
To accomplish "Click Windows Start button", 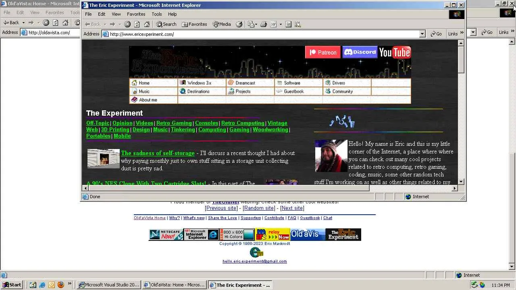I will pos(12,285).
